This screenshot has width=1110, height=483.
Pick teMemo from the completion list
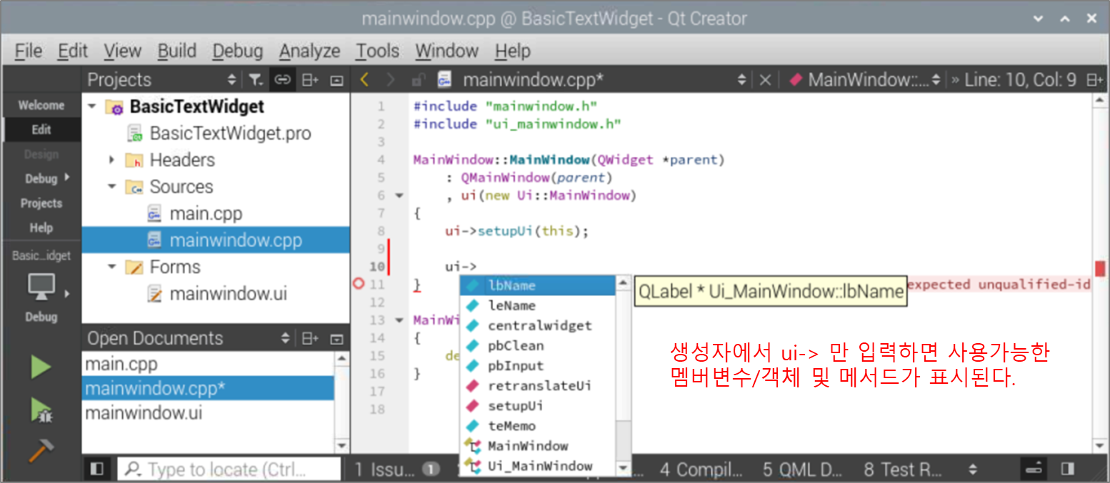coord(537,426)
